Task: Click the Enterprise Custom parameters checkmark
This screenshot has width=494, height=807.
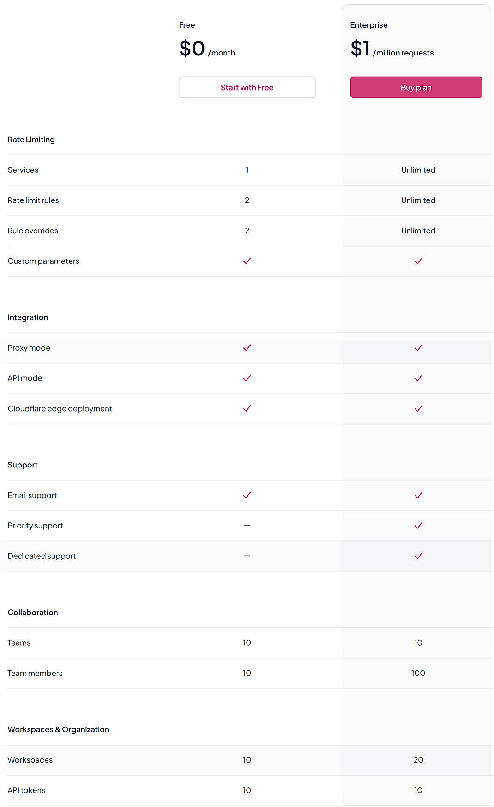Action: coord(418,261)
